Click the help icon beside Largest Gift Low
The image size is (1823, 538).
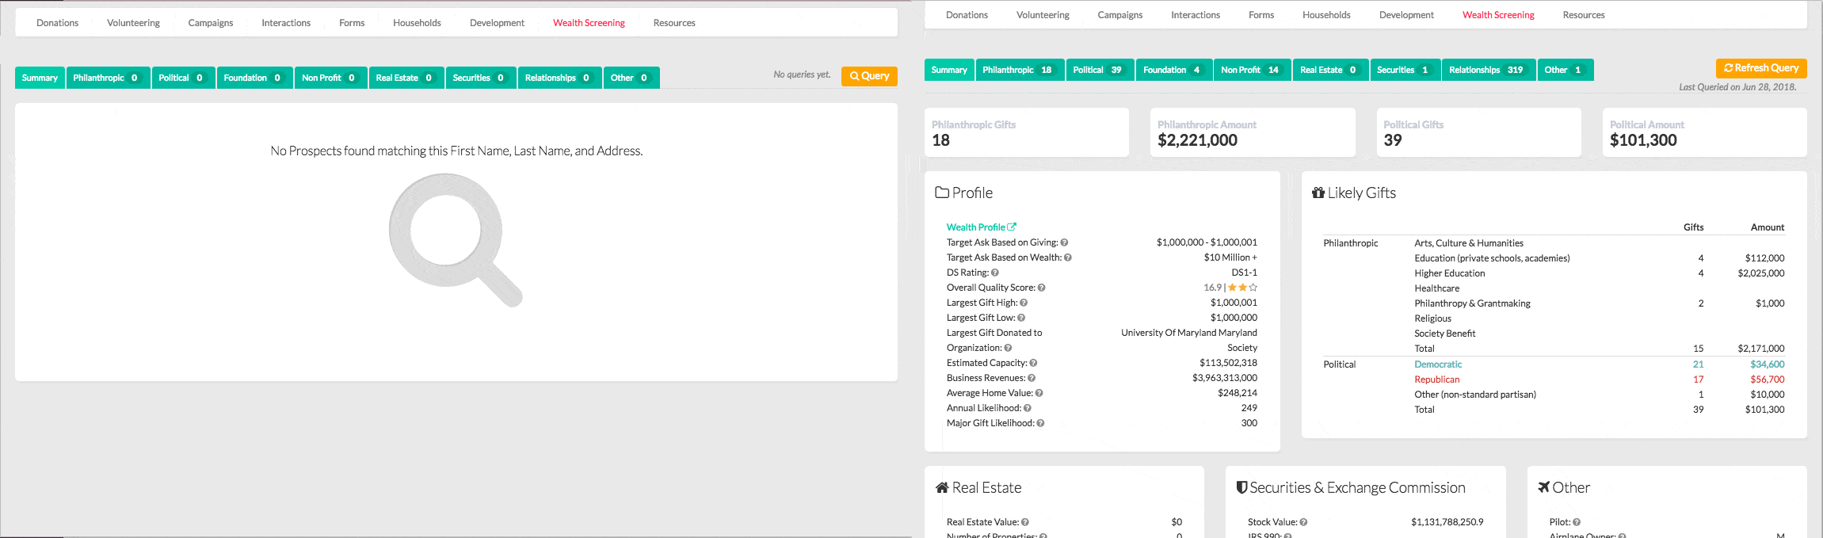click(x=1021, y=318)
